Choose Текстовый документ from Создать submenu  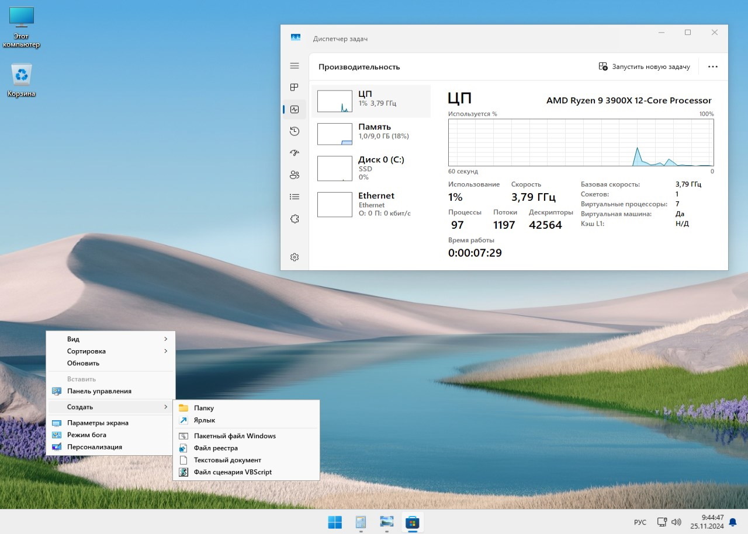227,460
